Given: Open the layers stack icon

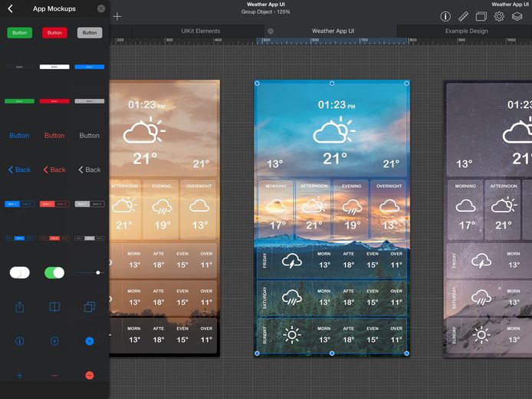Looking at the screenshot, I should 517,16.
